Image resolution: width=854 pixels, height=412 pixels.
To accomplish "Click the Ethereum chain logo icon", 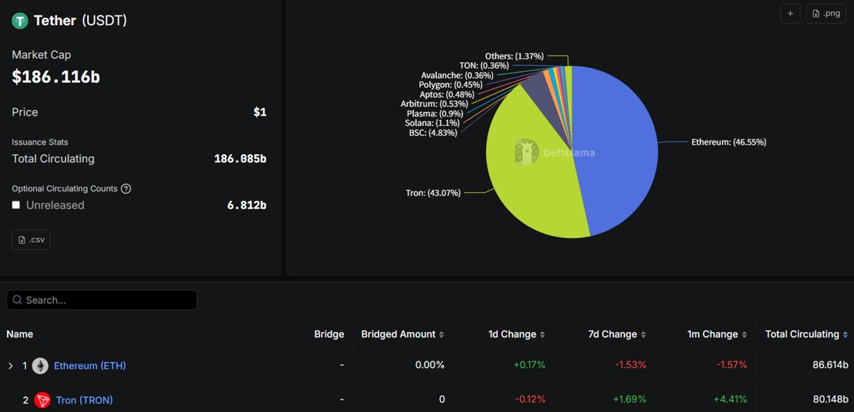I will (x=40, y=365).
